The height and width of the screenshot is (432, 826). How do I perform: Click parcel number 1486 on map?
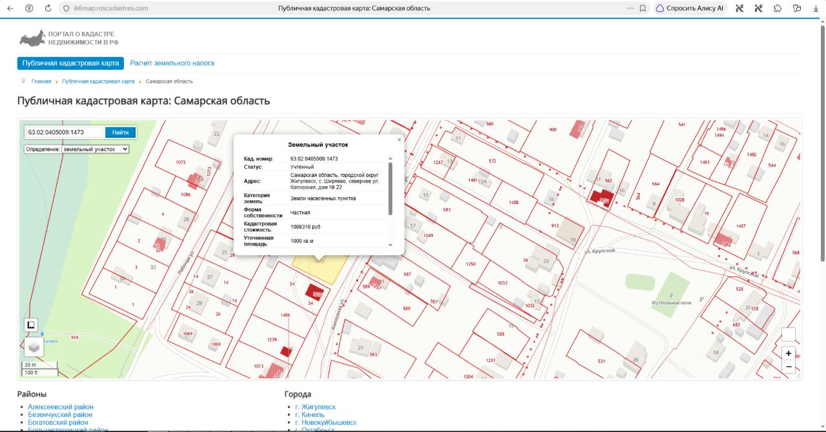(285, 314)
